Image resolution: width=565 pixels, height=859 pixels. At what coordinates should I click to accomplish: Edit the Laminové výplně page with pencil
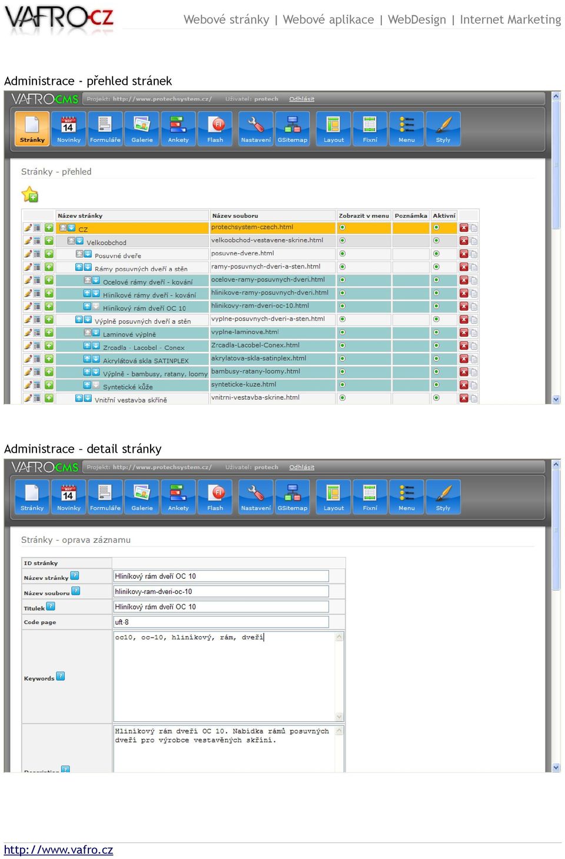28,333
